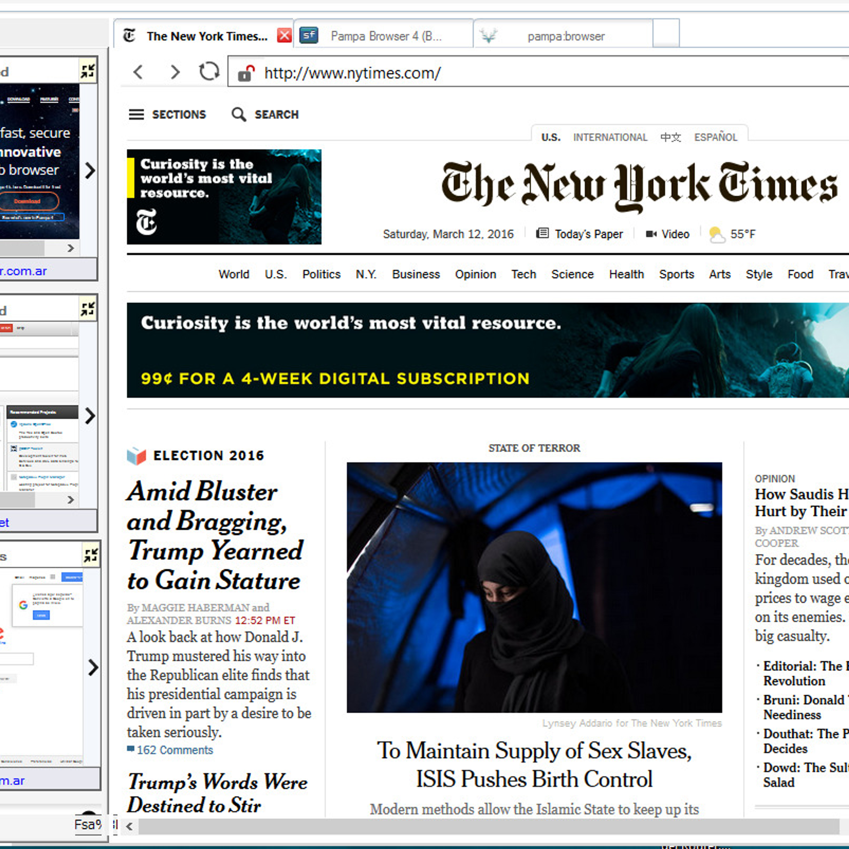Viewport: 849px width, 849px height.
Task: Open ISIS Pushes Birth Control headline
Action: [x=534, y=765]
